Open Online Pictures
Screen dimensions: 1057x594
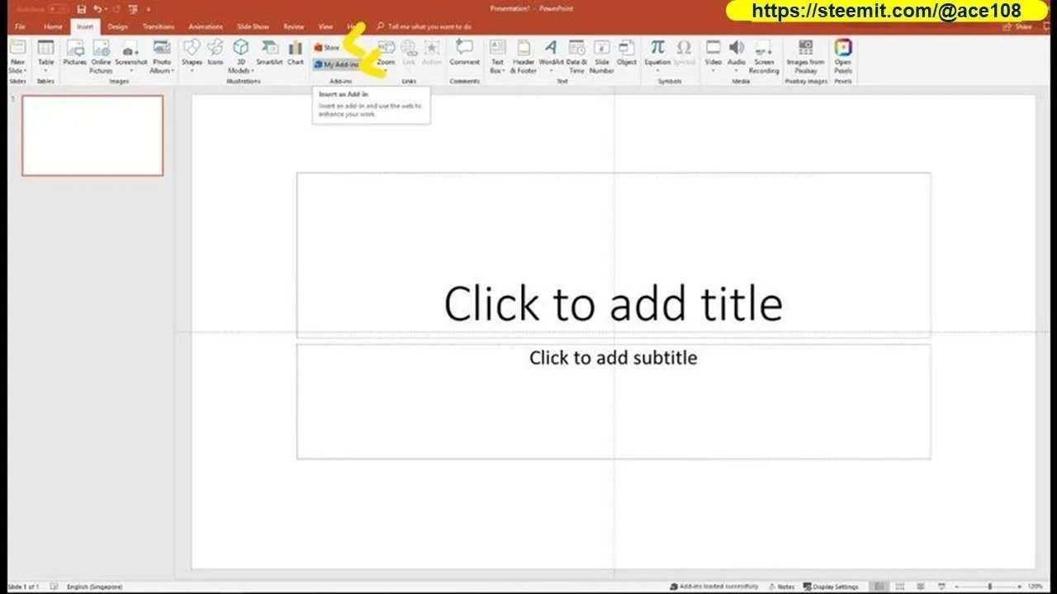coord(101,56)
